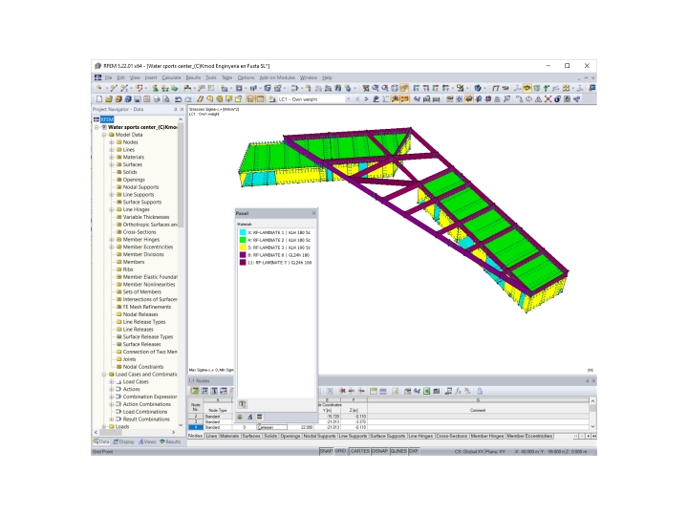Expand the Load Cases tree item

pos(112,381)
